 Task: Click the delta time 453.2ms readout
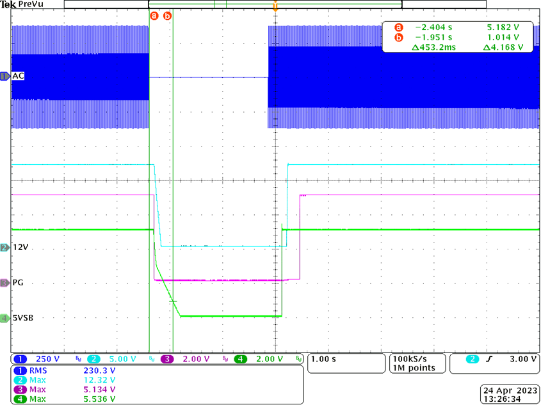434,47
